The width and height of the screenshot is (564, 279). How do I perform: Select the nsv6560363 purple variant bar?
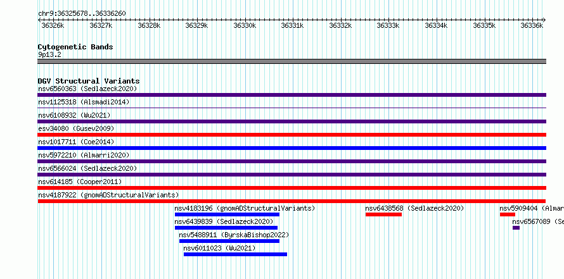[x=292, y=95]
